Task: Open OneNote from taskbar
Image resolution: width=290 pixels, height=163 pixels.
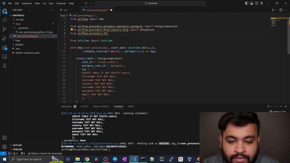Action: tap(124, 159)
